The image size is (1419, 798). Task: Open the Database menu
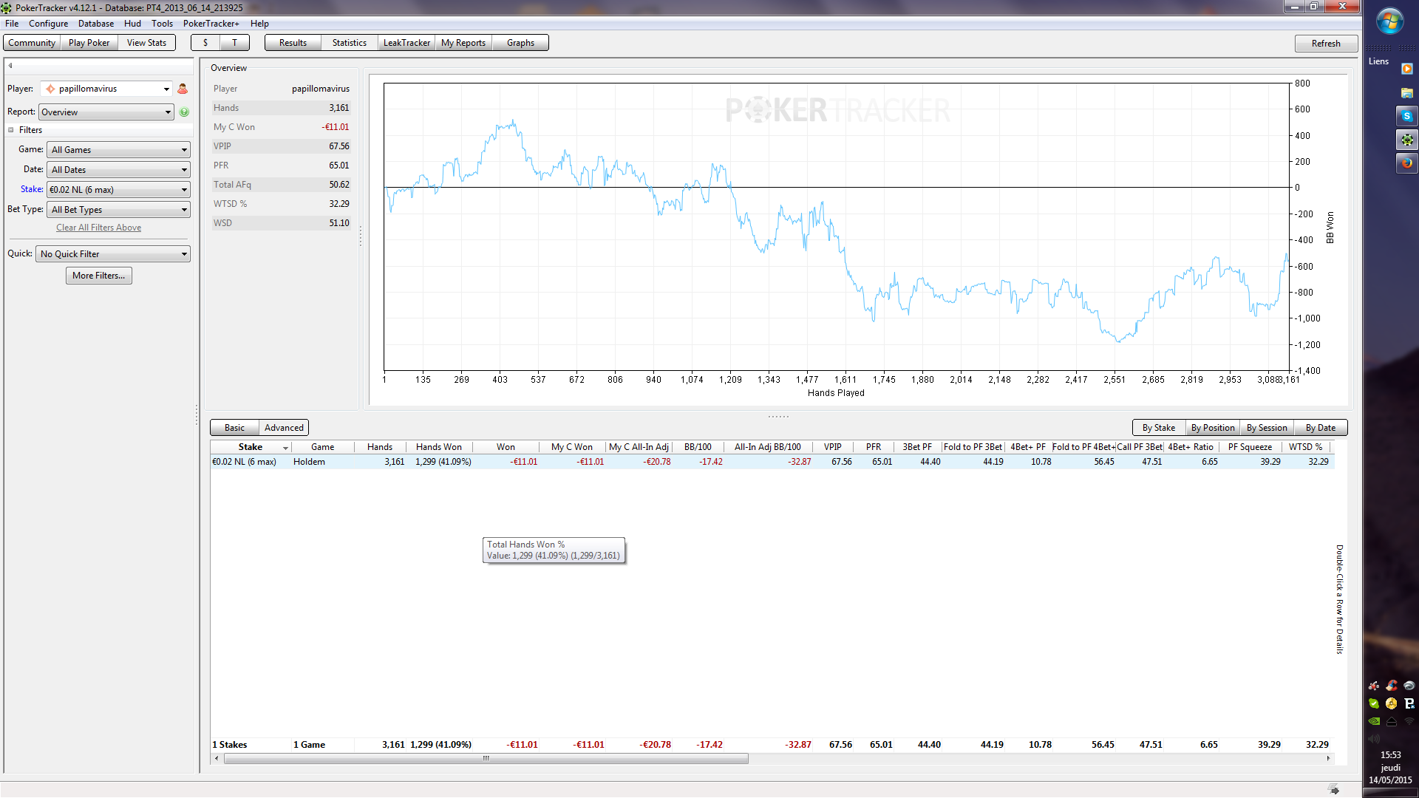pyautogui.click(x=96, y=24)
